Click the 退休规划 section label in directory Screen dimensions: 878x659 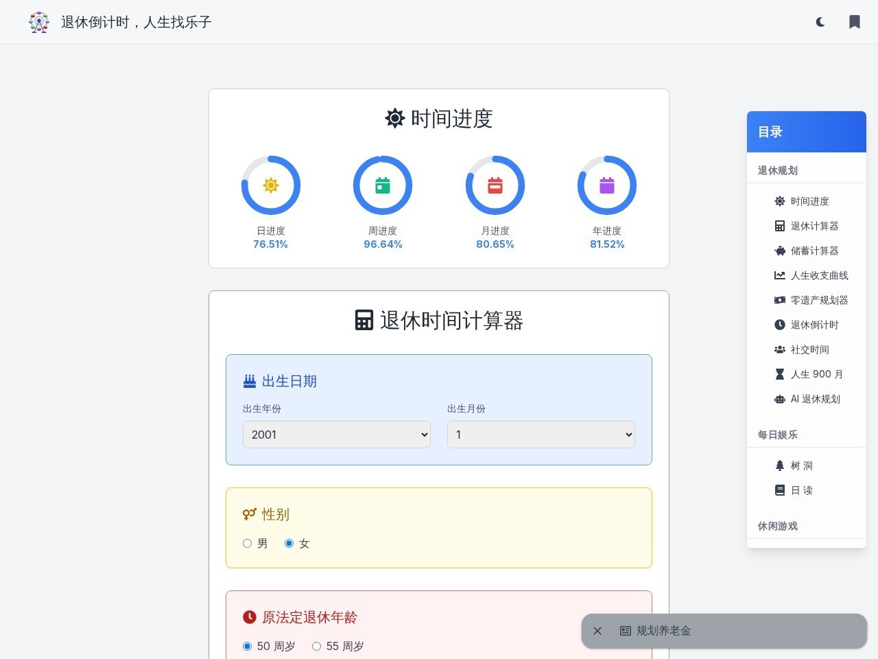(x=778, y=170)
